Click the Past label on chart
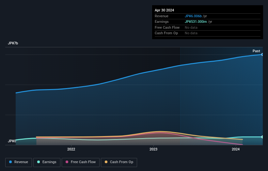The width and height of the screenshot is (268, 171). [256, 51]
